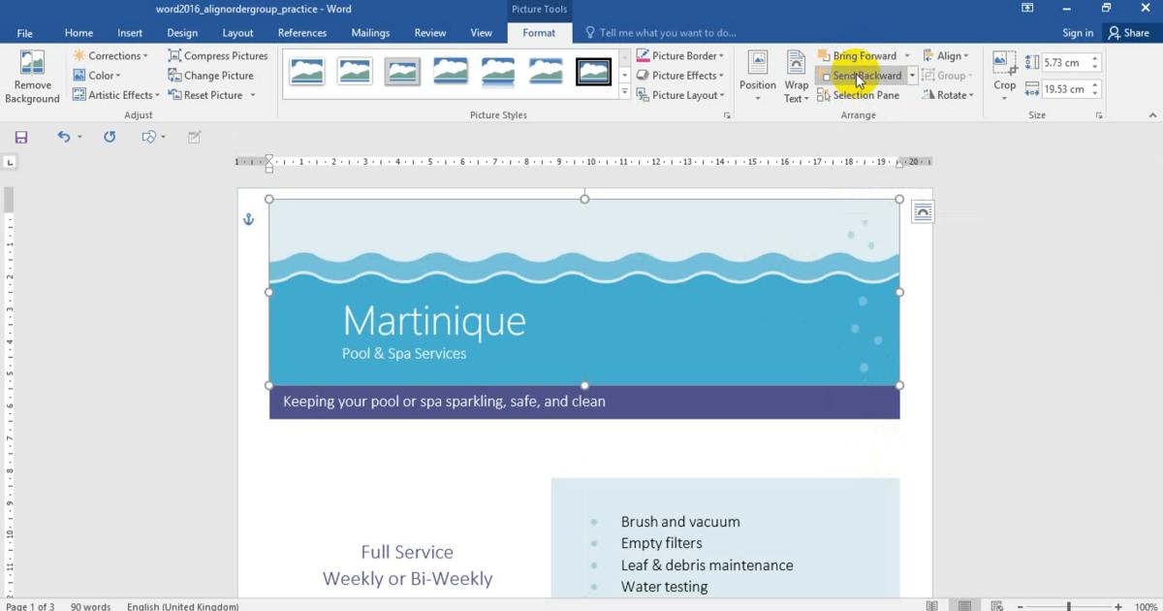Screen dimensions: 1163x611
Task: Click the Remove Background icon
Action: [32, 77]
